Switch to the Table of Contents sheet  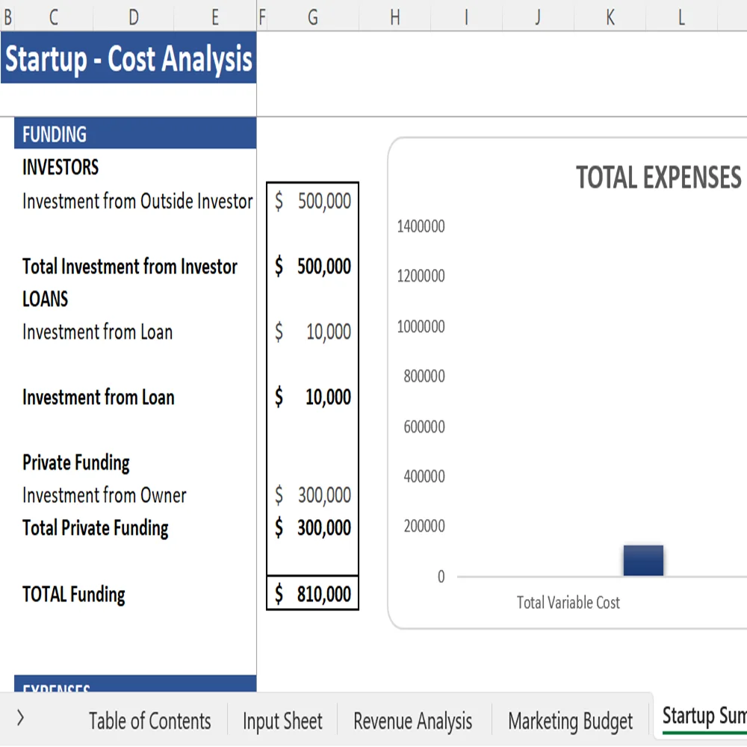149,721
